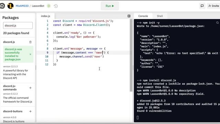Click the 'The official command framework' description
Viewport: 220px width, 124px height.
click(18, 100)
